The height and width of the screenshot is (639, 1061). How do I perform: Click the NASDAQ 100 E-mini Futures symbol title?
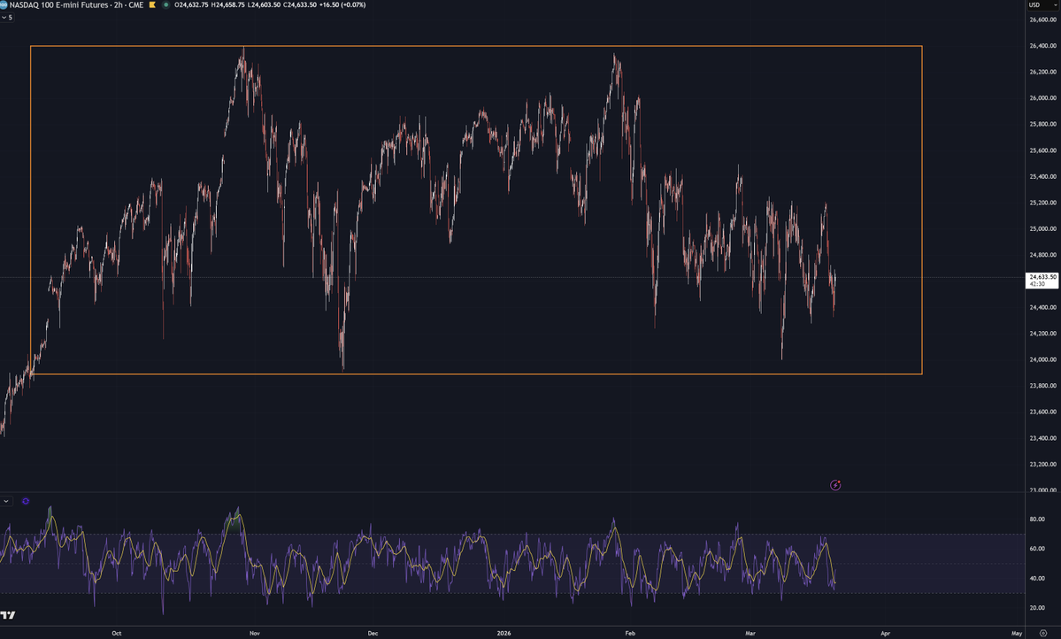[x=76, y=4]
